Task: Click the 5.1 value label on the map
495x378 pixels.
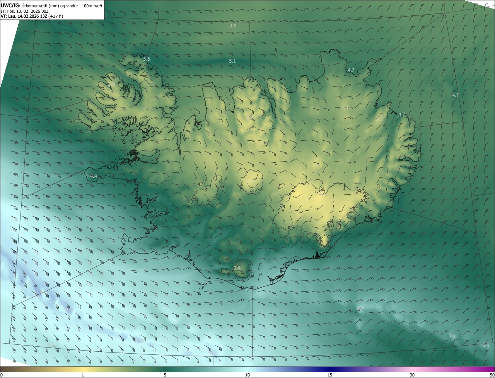Action: point(232,61)
